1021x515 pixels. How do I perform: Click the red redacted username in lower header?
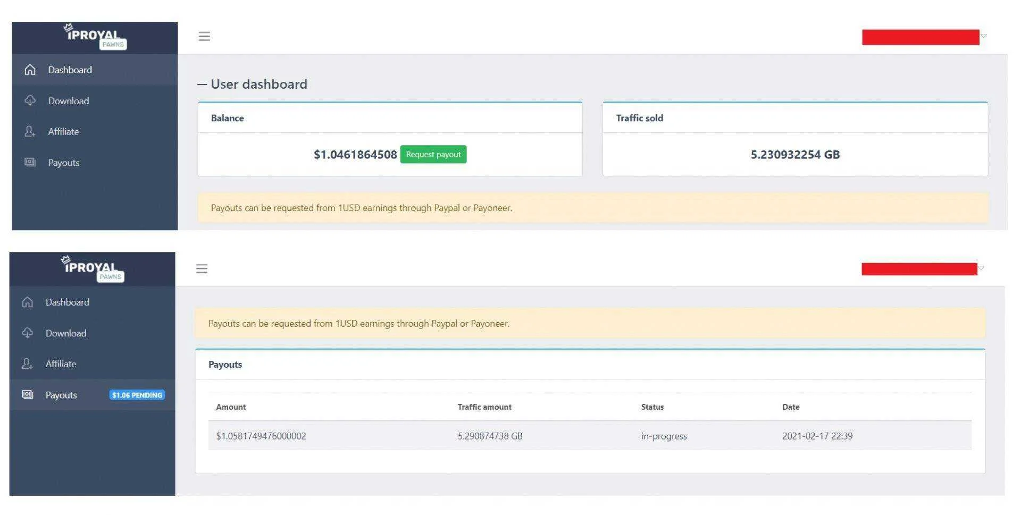tap(919, 269)
